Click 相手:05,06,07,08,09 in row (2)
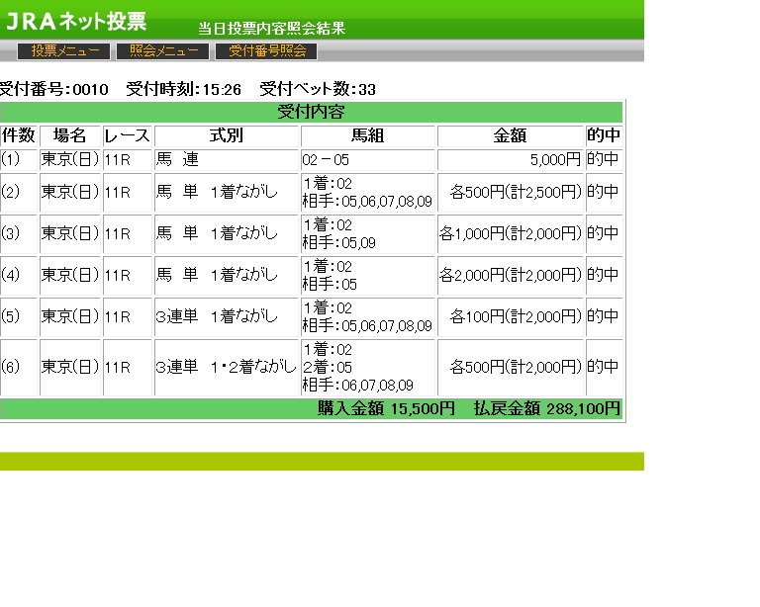 (x=367, y=202)
